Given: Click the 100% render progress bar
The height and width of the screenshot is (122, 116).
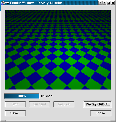Looking at the screenshot, I should pyautogui.click(x=22, y=96).
